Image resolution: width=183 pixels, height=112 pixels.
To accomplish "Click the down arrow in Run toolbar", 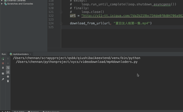I will tap(8, 63).
